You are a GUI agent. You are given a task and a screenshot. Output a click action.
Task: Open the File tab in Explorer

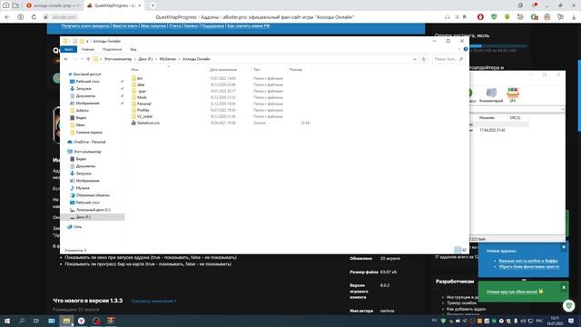[69, 49]
